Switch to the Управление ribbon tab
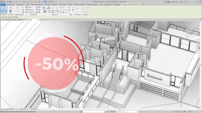This screenshot has width=202, height=113. click(x=108, y=5)
